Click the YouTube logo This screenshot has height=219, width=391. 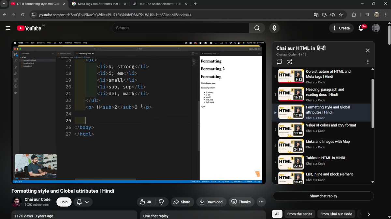[x=28, y=28]
